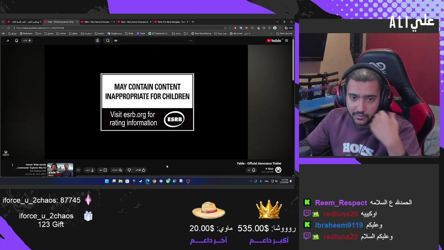Switch to the Fable: Pre-Alpha Gameplay tab
The width and height of the screenshot is (444, 250).
coord(172,22)
